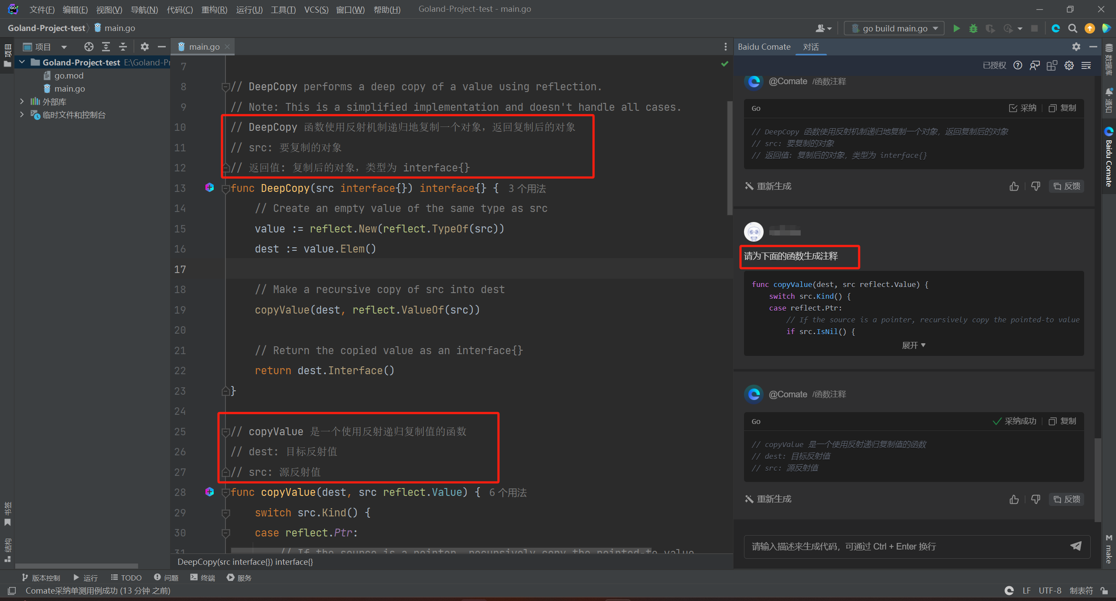Toggle read-only lock icon in status bar

1104,591
